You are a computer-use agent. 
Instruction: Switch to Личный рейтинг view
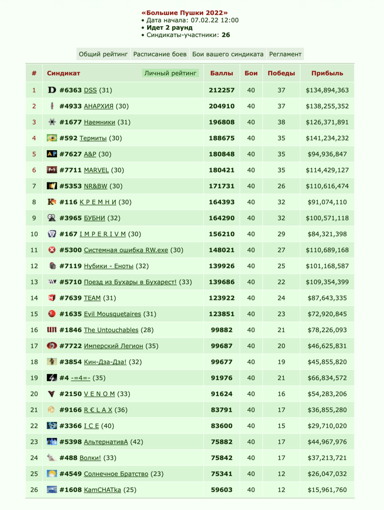pos(170,73)
